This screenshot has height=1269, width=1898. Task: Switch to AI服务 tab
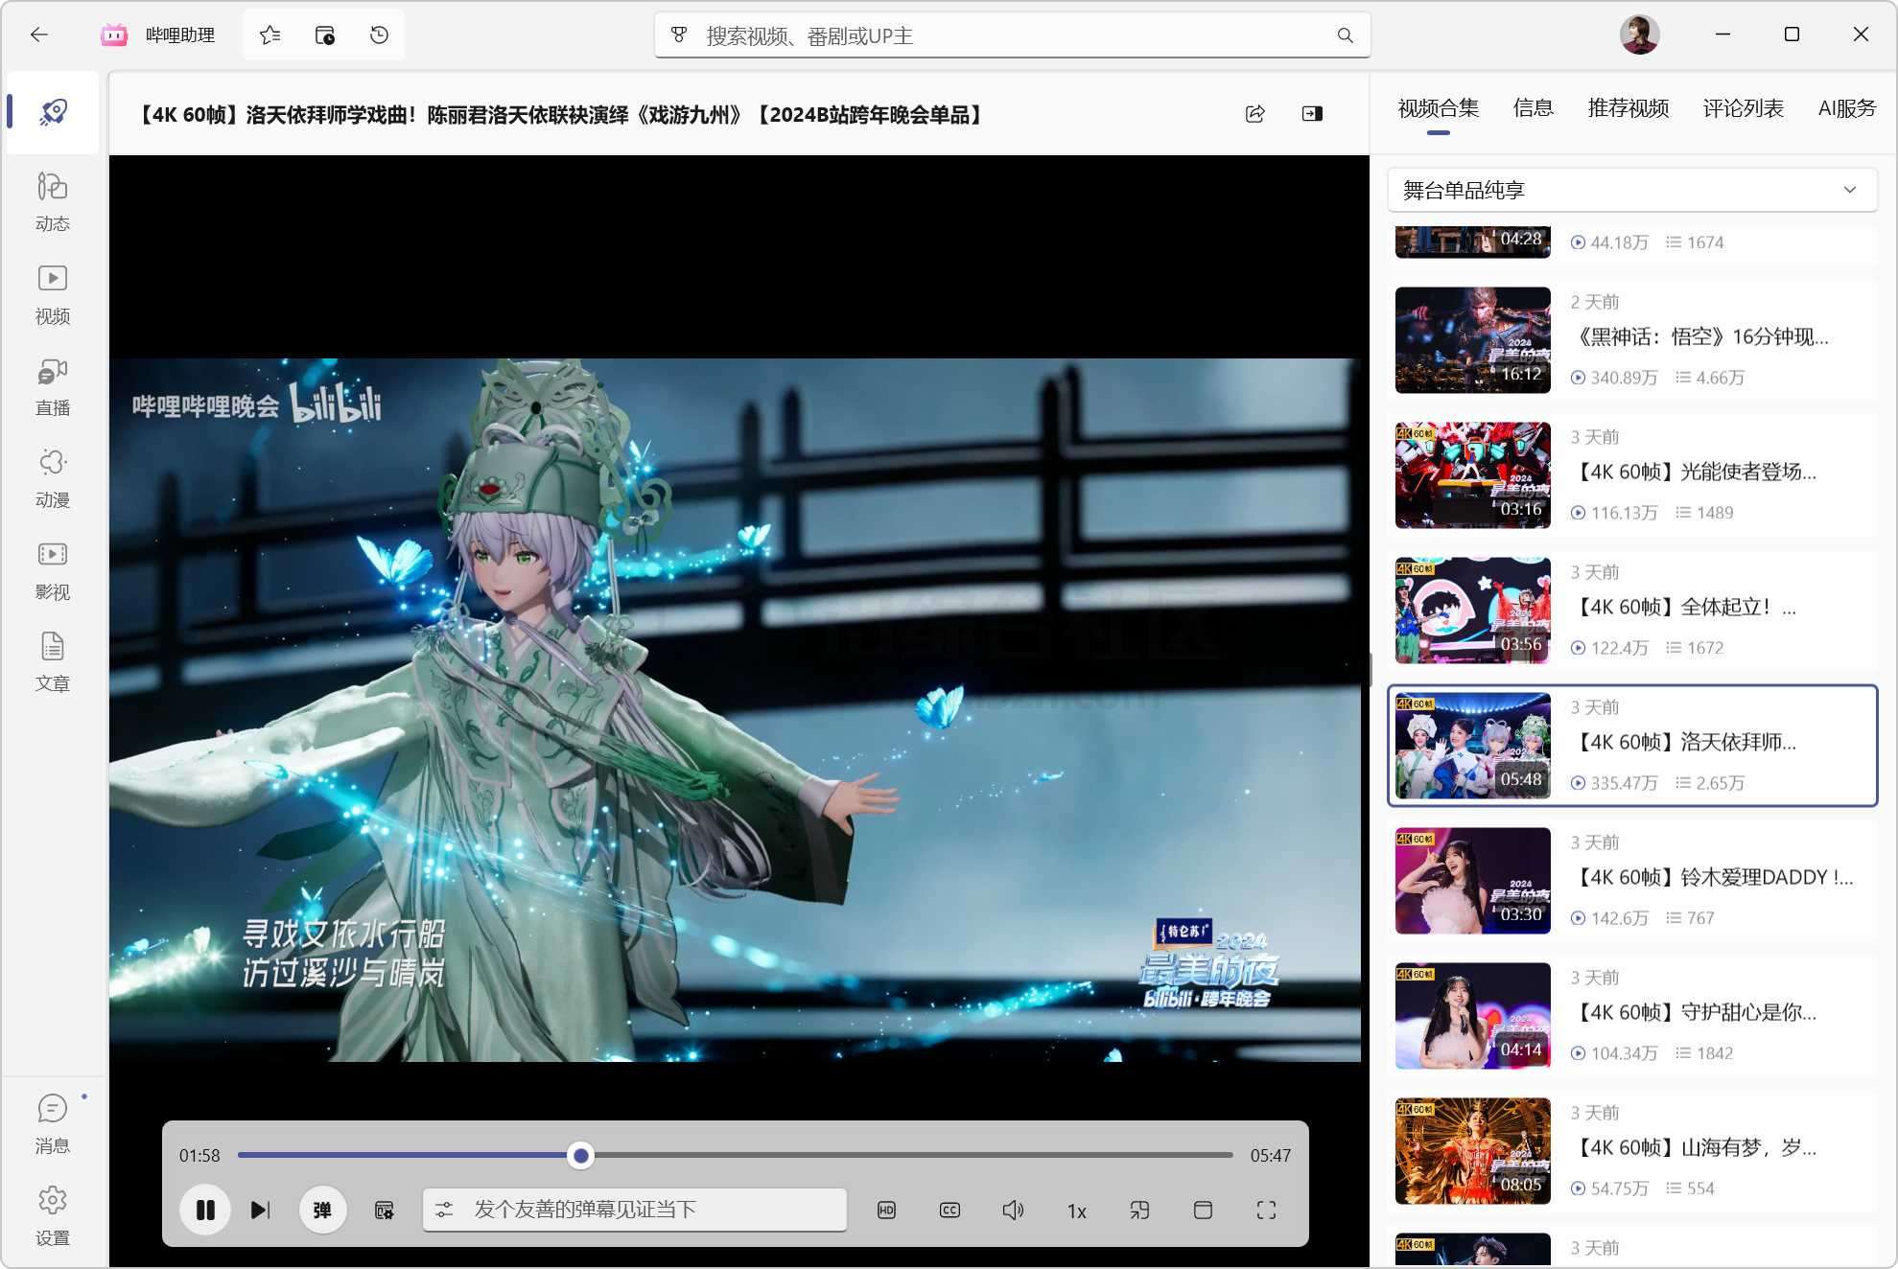click(x=1847, y=108)
